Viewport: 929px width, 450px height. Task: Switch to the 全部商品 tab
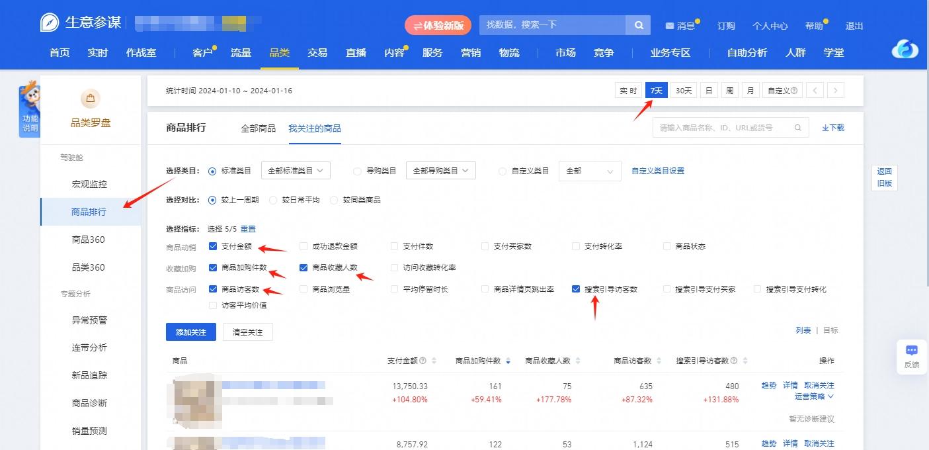[259, 130]
